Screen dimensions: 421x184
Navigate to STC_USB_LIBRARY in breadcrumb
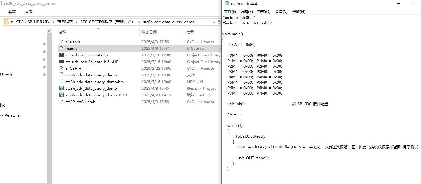coord(33,22)
